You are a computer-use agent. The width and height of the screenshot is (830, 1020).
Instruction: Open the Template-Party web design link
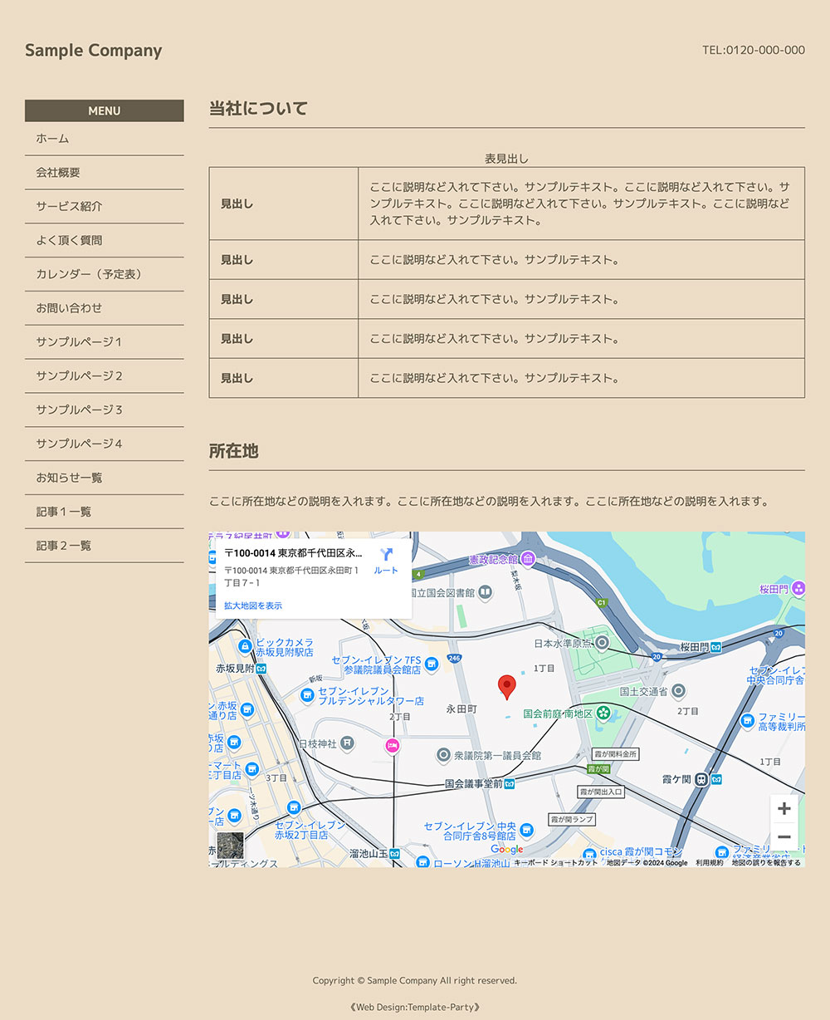[x=415, y=1007]
